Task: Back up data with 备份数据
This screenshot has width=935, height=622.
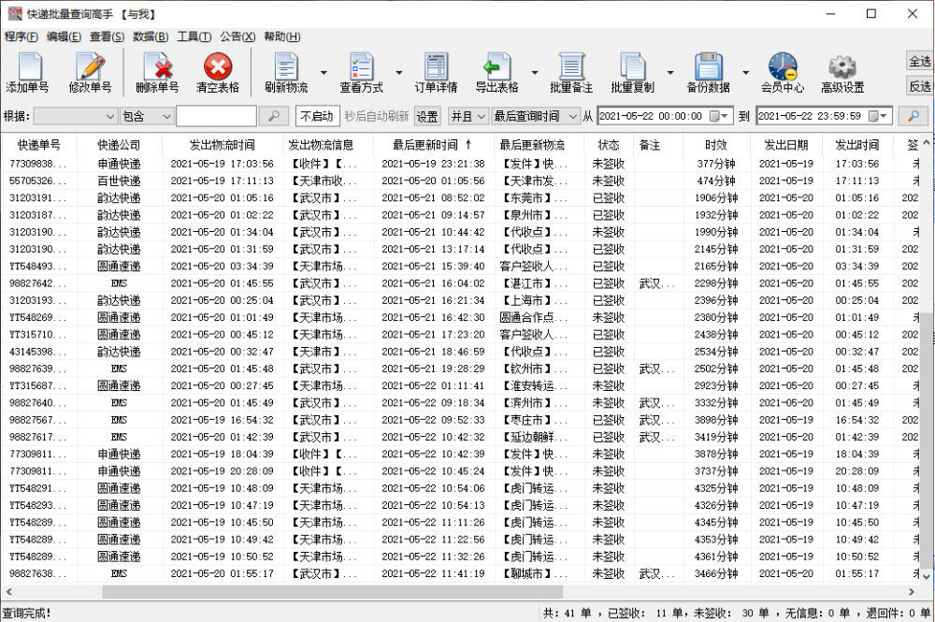Action: tap(709, 72)
